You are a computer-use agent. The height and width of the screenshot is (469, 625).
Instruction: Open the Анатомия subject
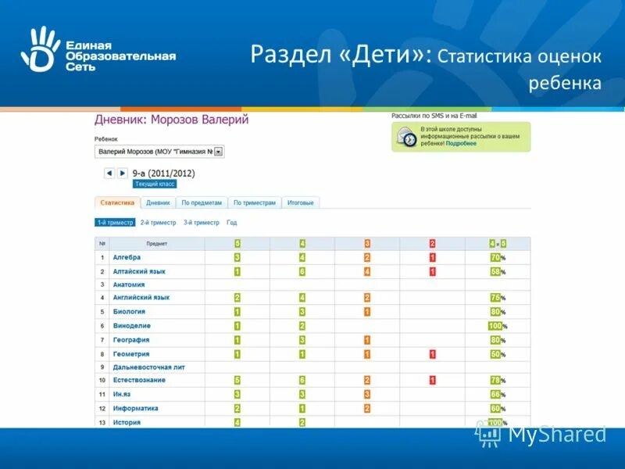[x=129, y=285]
